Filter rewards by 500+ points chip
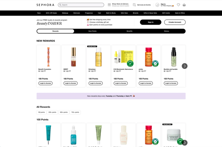The image size is (222, 147). click(64, 112)
